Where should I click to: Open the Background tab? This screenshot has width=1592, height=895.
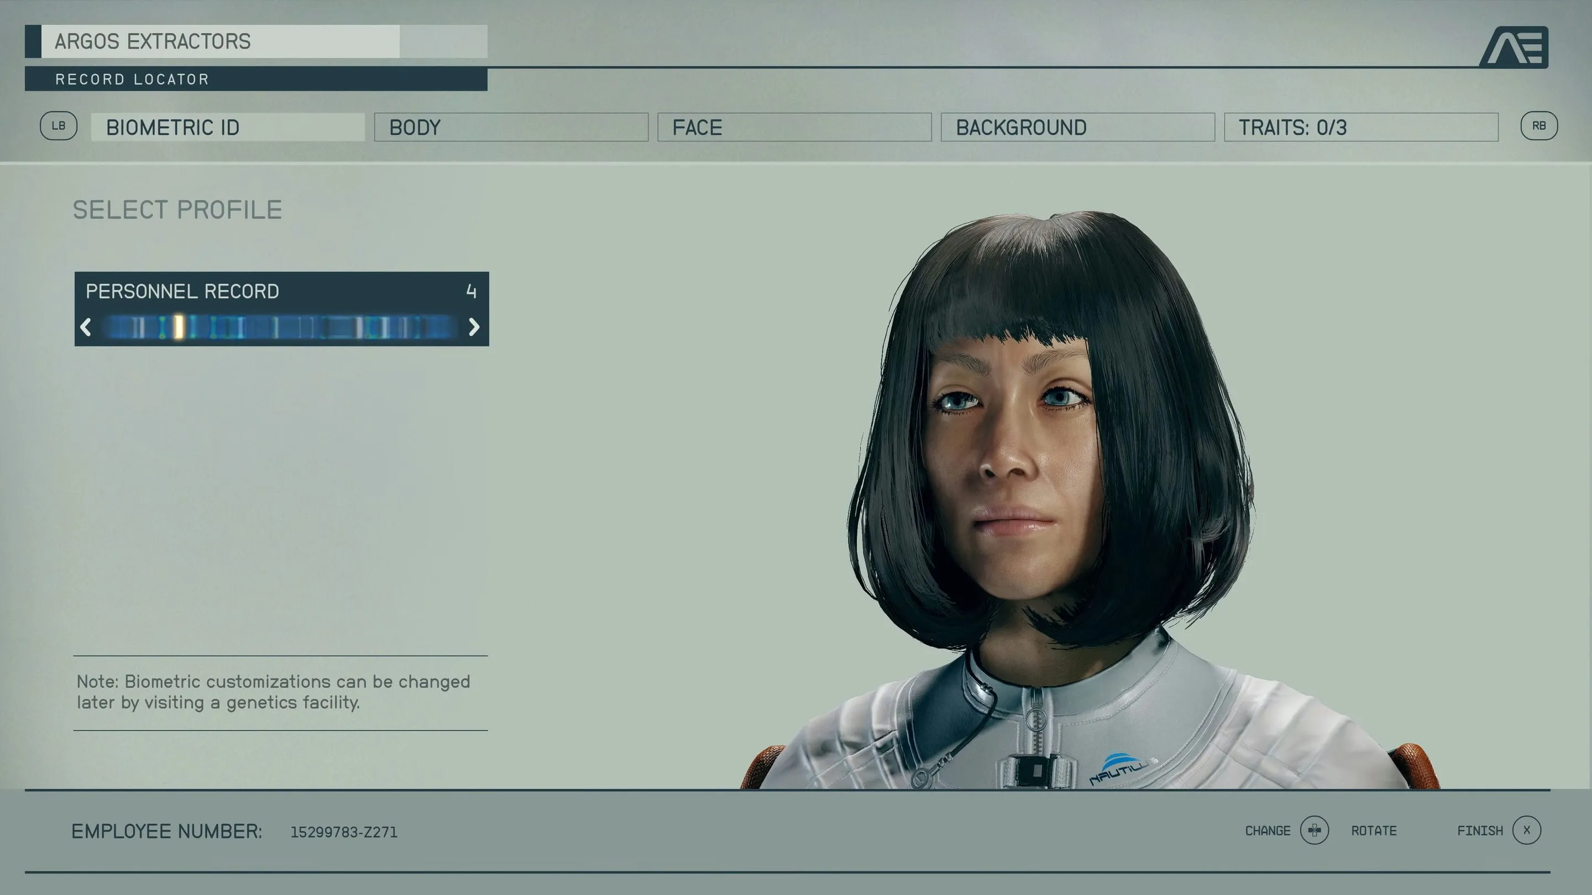(1077, 127)
